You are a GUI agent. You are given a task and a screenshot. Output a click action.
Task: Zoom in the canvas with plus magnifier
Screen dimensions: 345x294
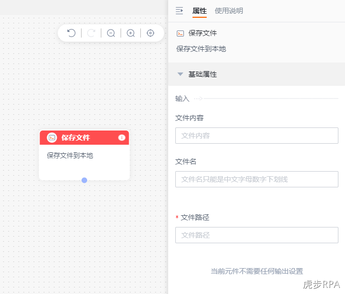click(131, 33)
